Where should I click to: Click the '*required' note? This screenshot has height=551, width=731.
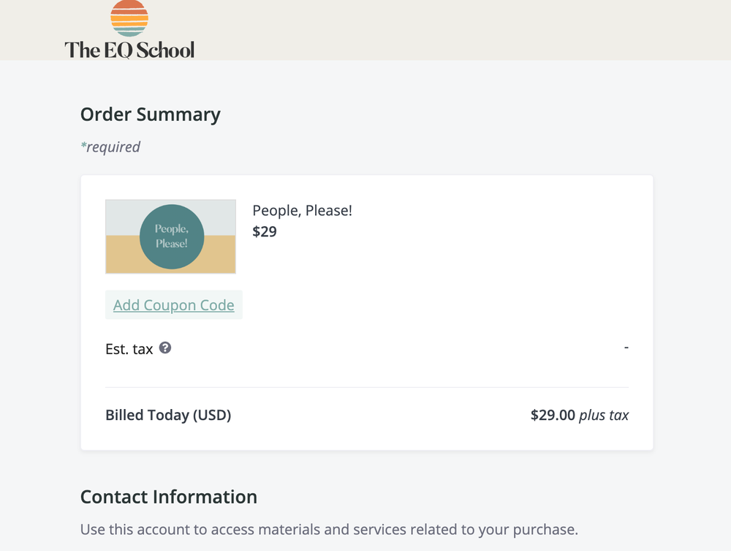click(110, 147)
